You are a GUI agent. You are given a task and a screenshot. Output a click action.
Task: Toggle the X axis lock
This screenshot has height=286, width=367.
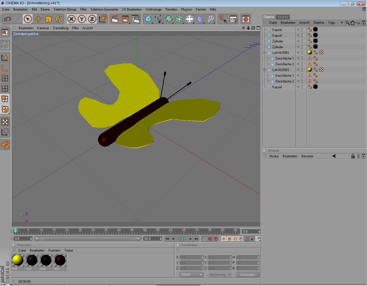coord(71,19)
